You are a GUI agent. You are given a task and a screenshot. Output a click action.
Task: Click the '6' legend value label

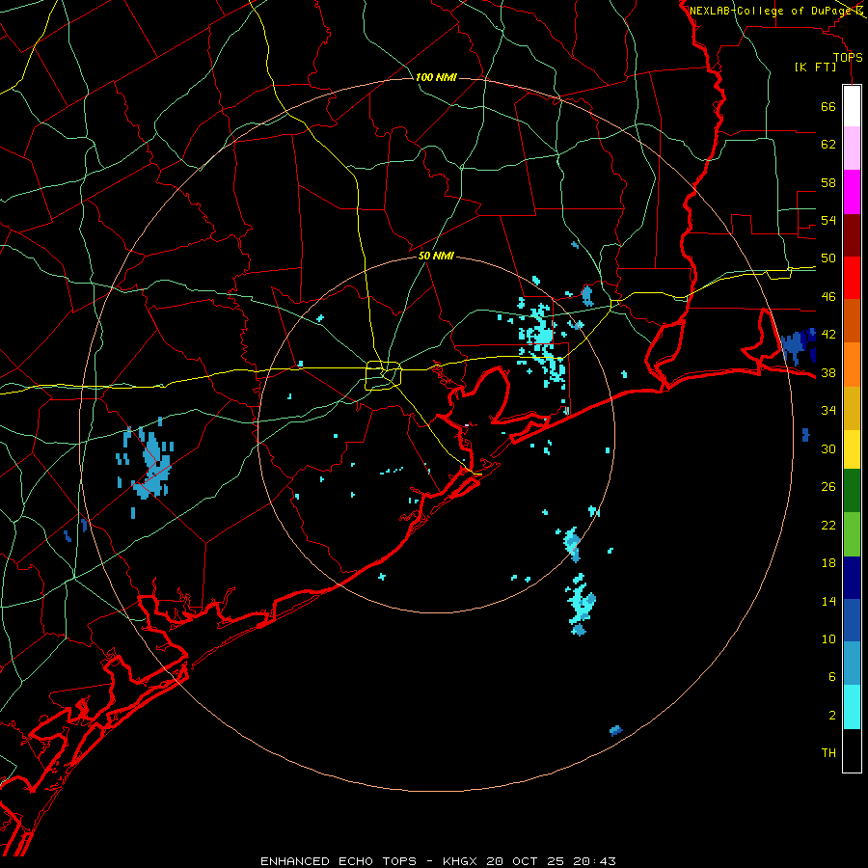[x=832, y=677]
